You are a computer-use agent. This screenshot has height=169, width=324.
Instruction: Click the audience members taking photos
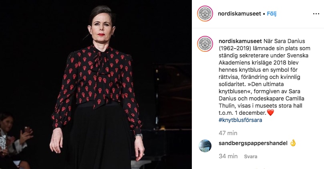click(14, 140)
